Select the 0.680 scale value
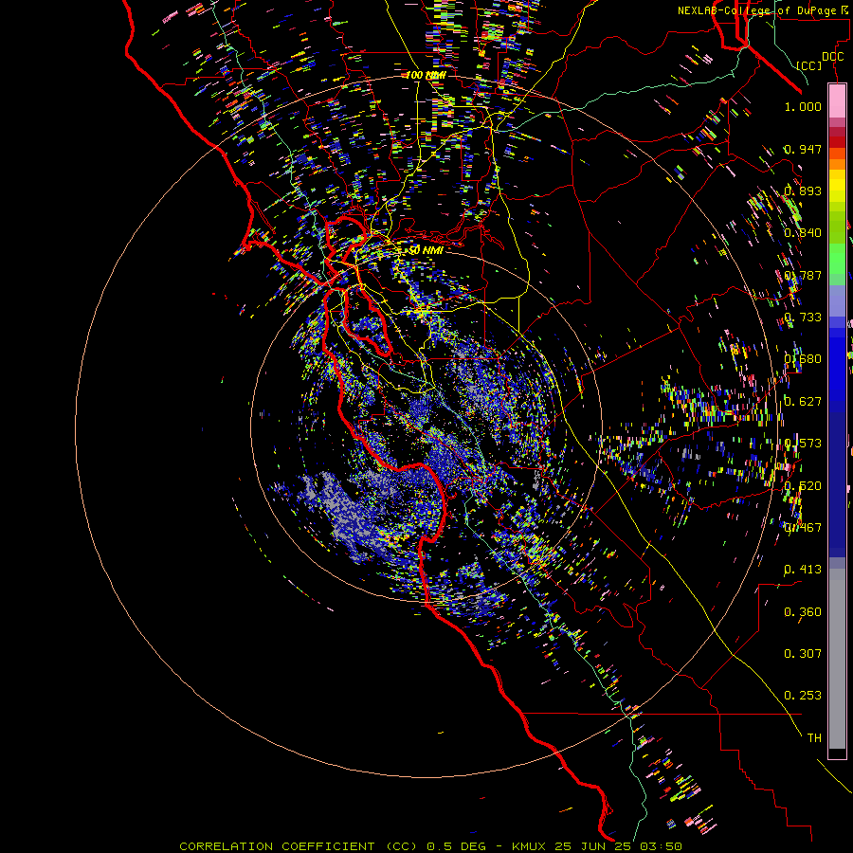The width and height of the screenshot is (853, 853). (803, 359)
